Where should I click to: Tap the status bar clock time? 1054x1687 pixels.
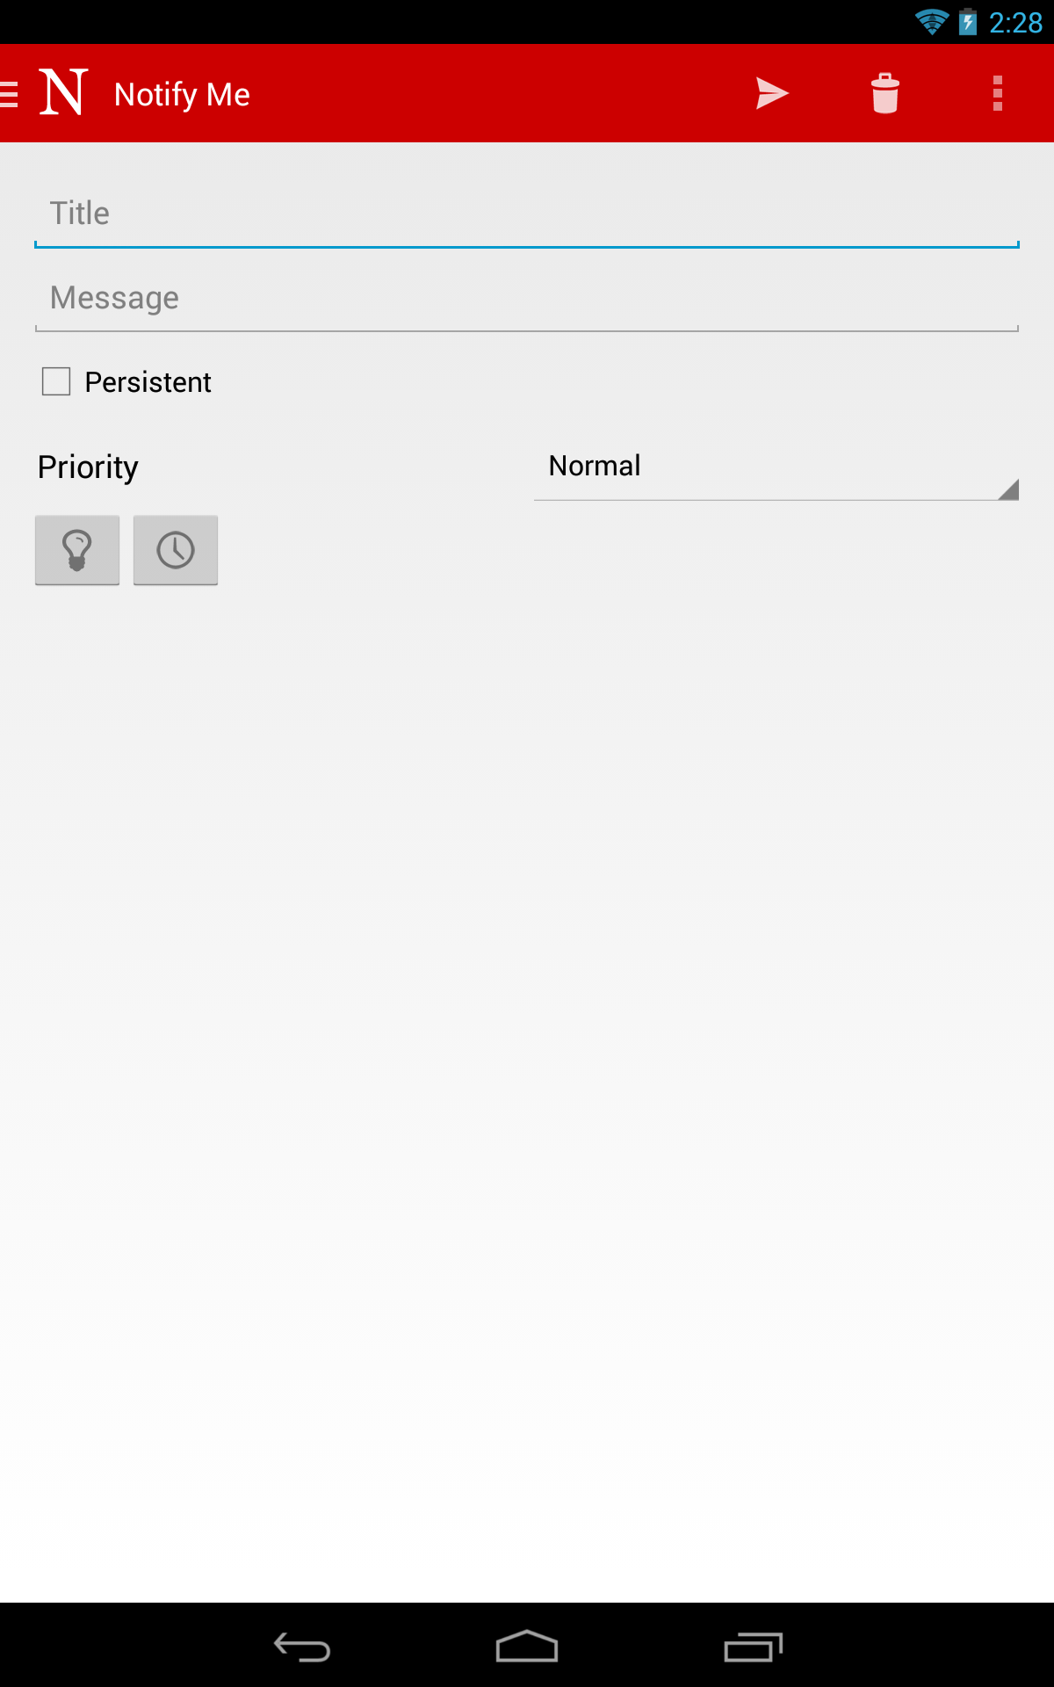(1015, 22)
